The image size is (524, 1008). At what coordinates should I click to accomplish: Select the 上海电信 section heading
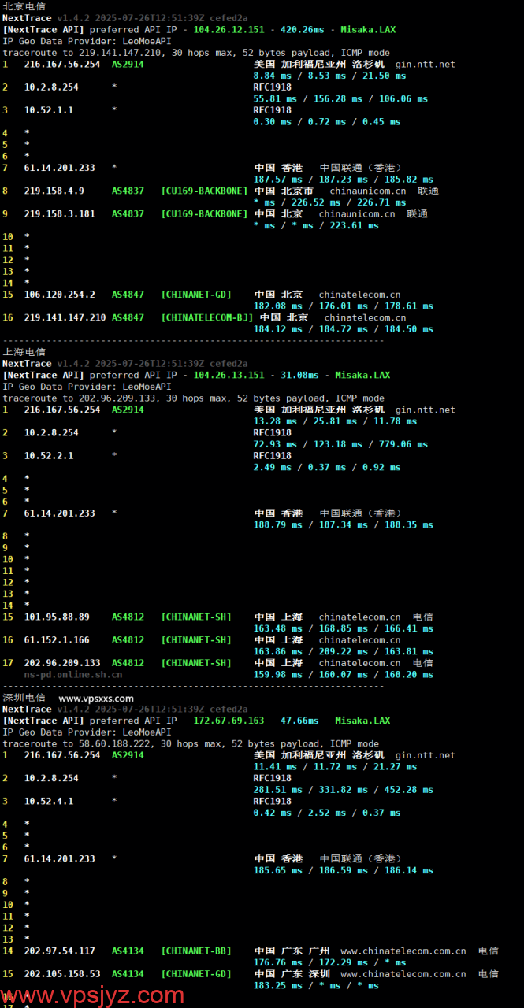coord(24,352)
